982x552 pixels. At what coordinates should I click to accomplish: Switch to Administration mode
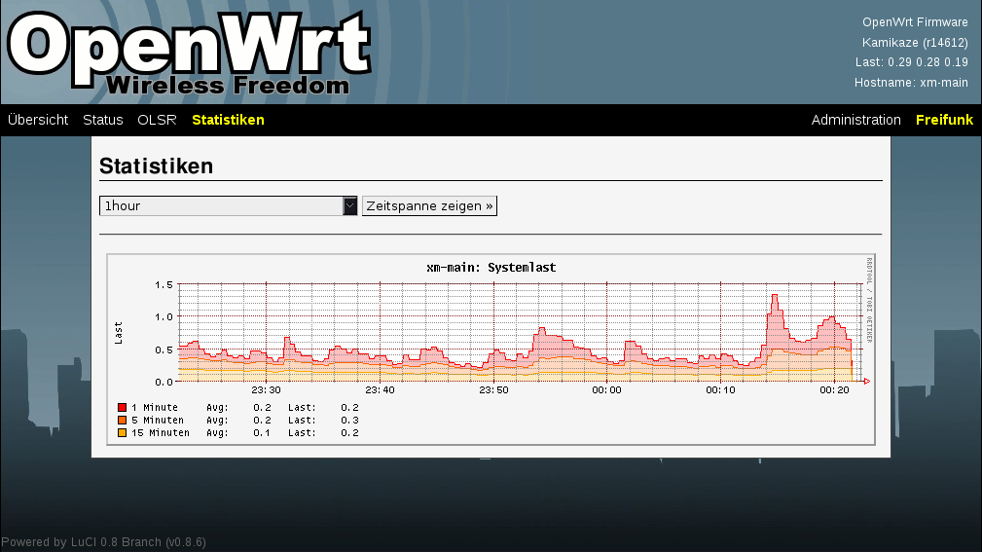855,120
